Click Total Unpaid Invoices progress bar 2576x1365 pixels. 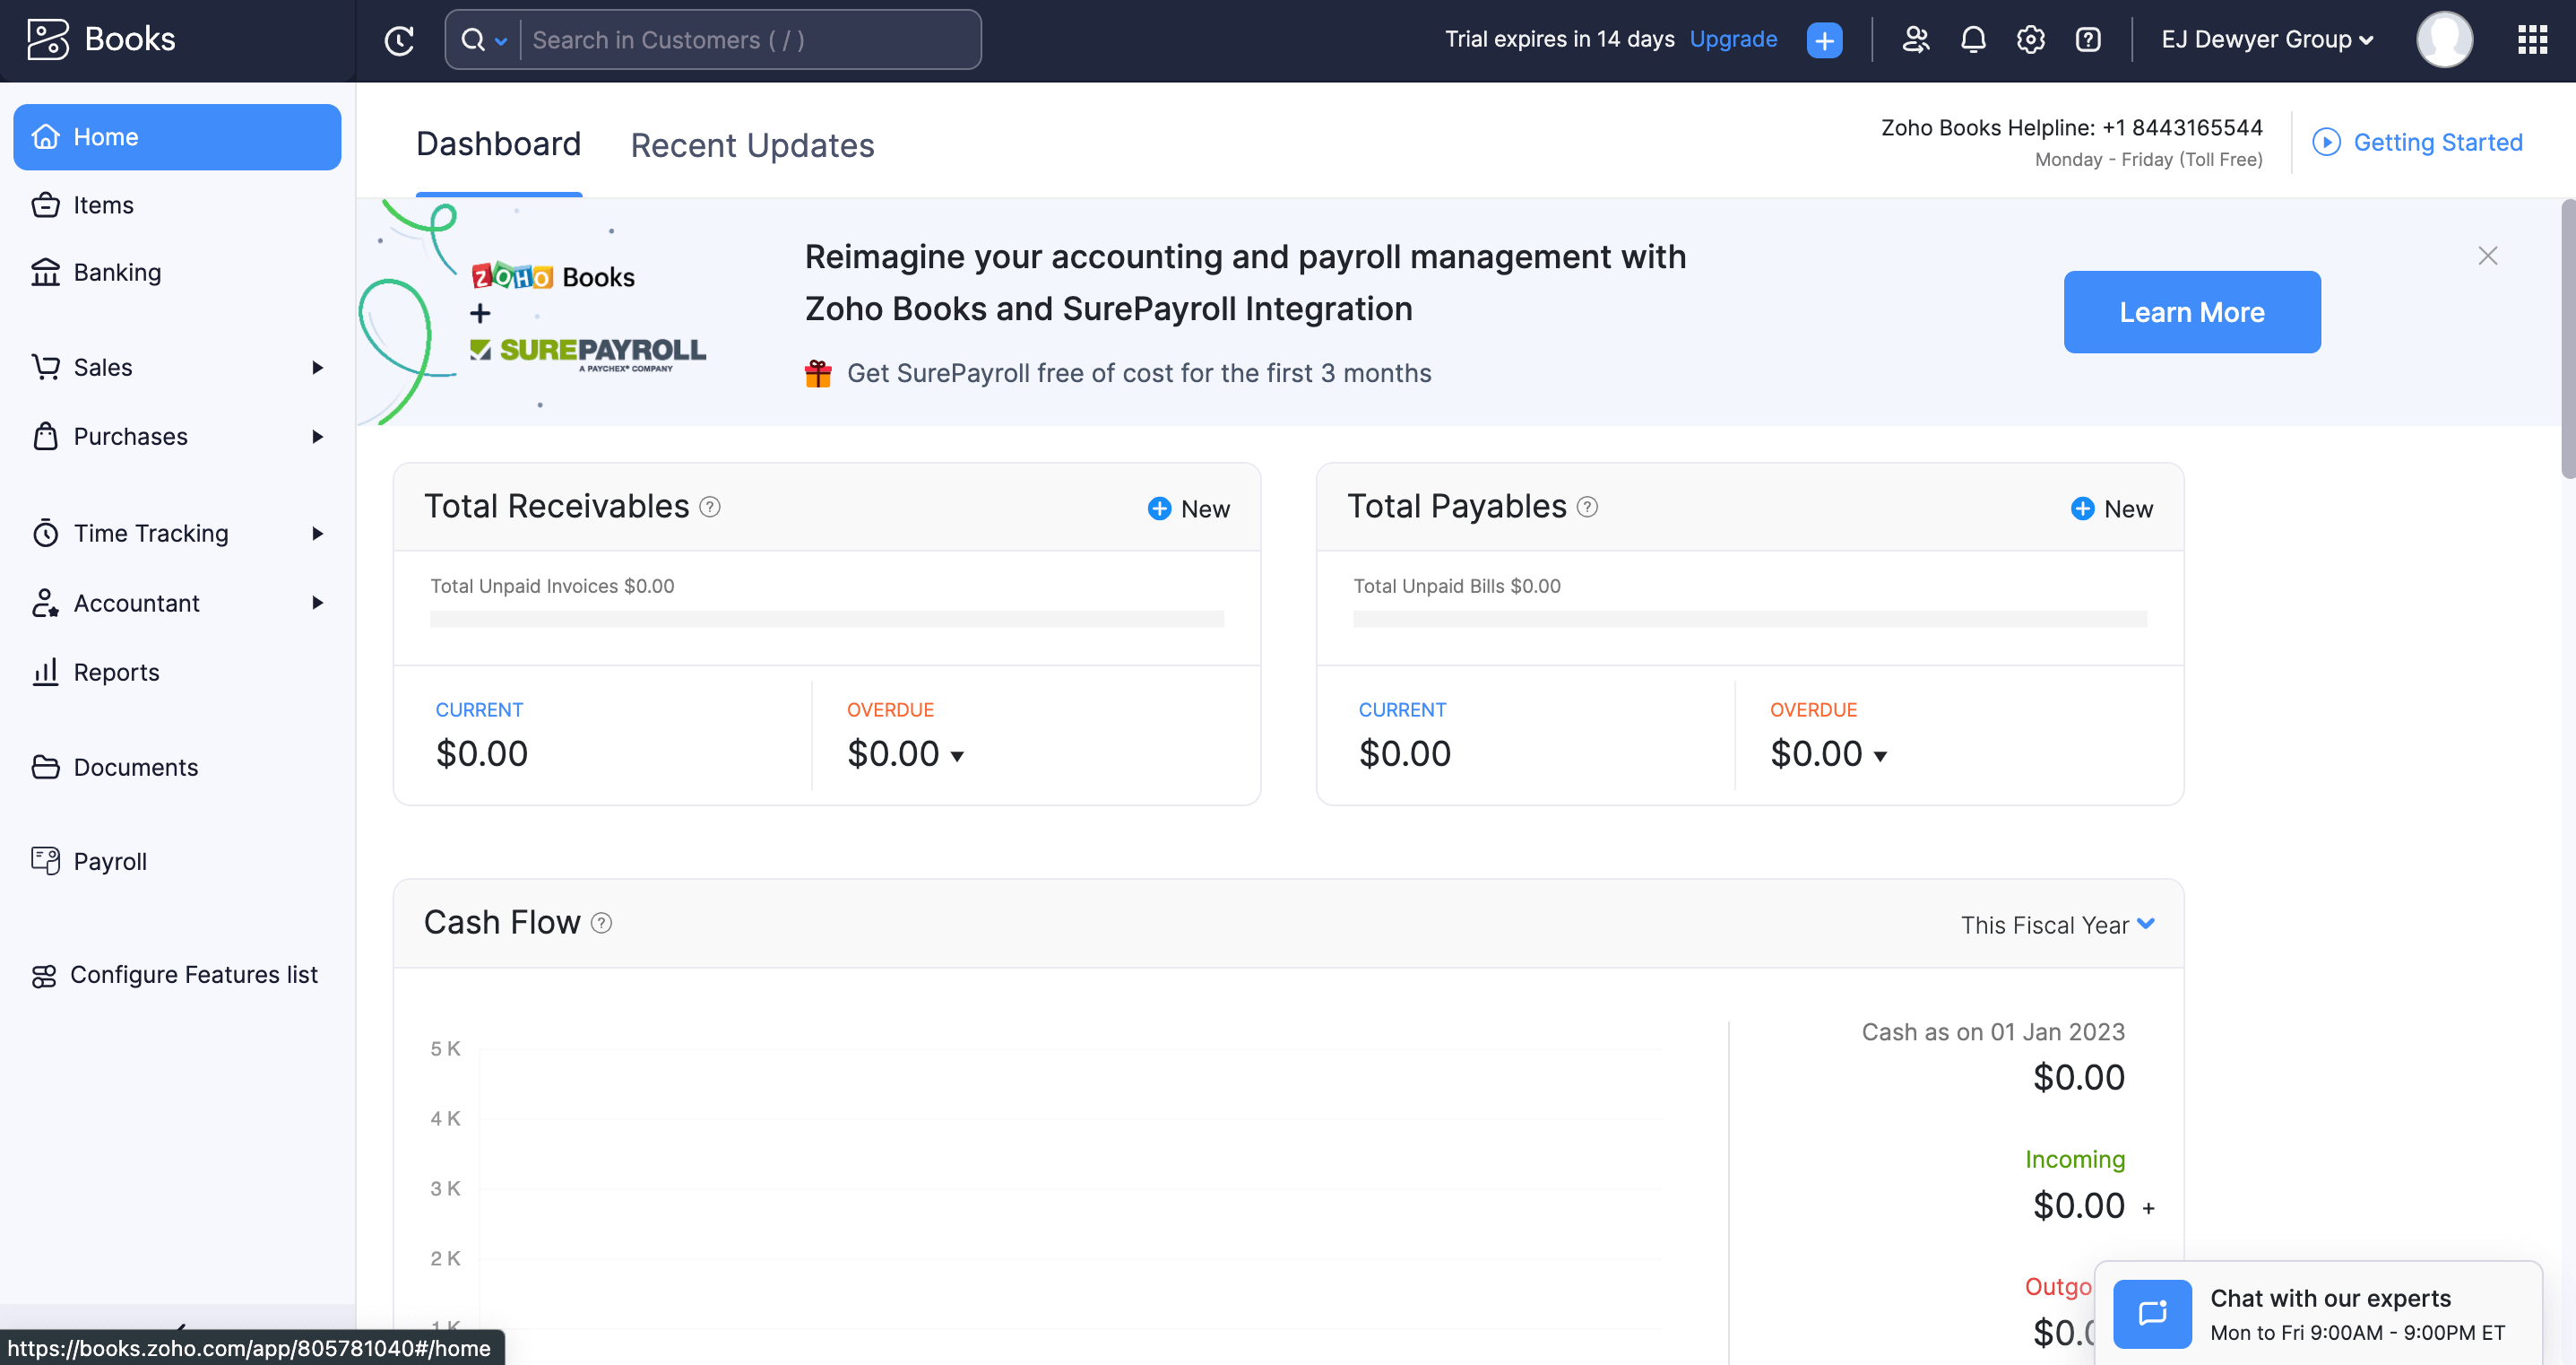point(827,620)
